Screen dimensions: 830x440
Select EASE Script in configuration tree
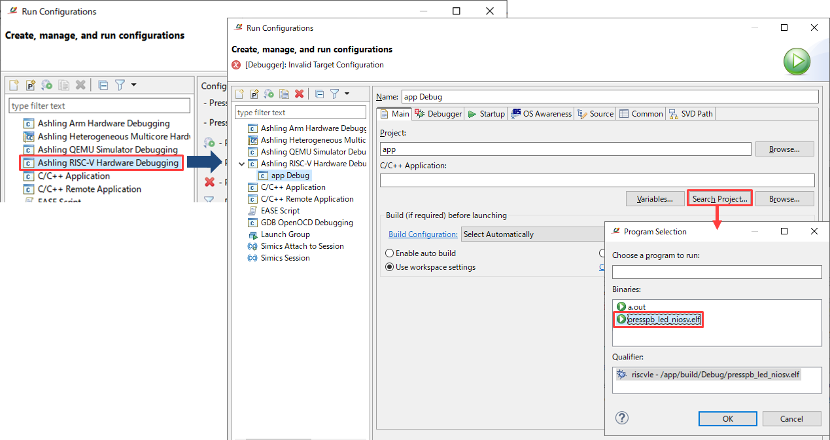[274, 211]
